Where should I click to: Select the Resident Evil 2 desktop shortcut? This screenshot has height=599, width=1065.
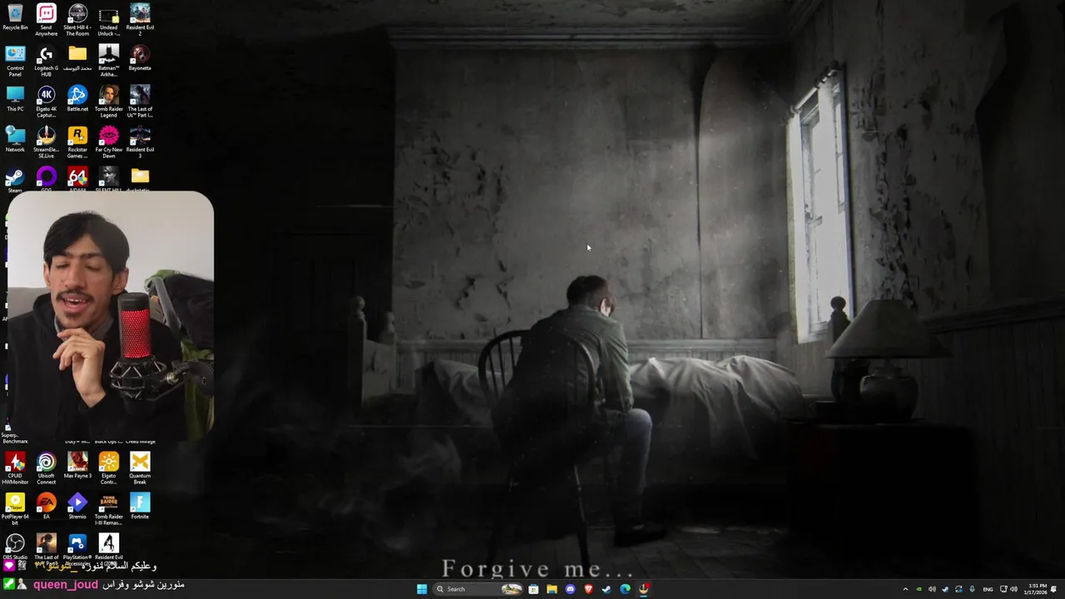click(x=140, y=20)
